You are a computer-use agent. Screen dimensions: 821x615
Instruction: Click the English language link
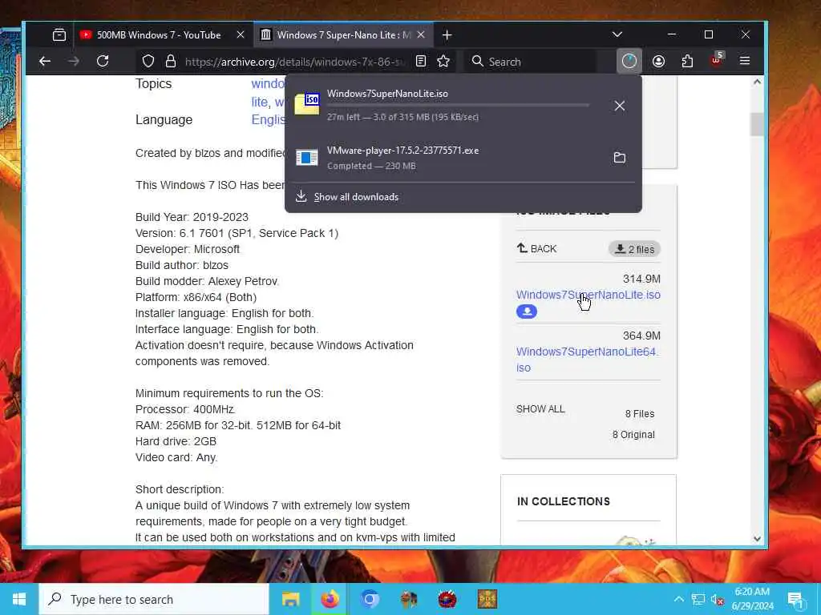(x=268, y=120)
